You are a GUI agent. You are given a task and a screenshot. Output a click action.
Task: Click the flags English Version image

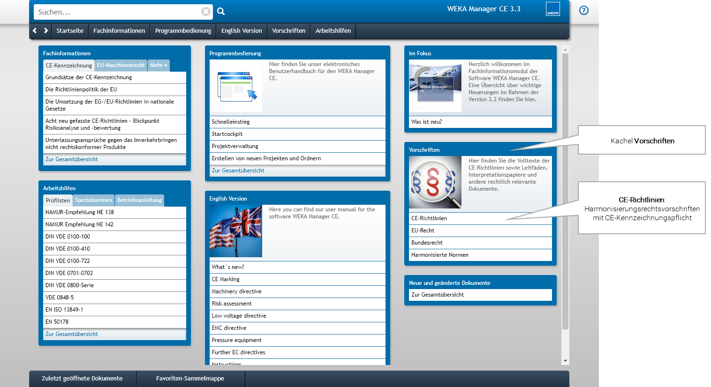(235, 231)
